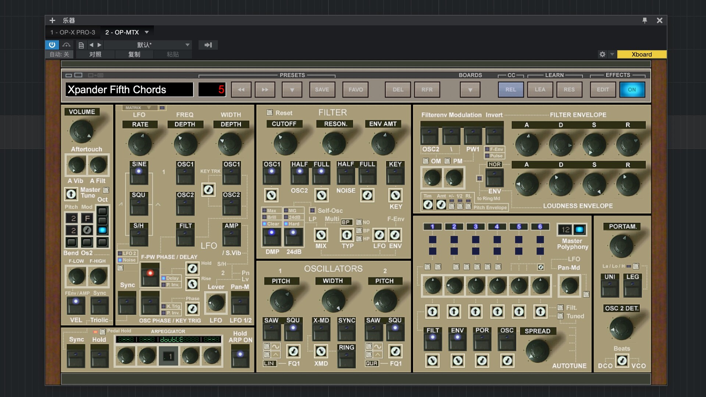This screenshot has height=397, width=706.
Task: Click the add instrument plus icon
Action: (x=52, y=21)
